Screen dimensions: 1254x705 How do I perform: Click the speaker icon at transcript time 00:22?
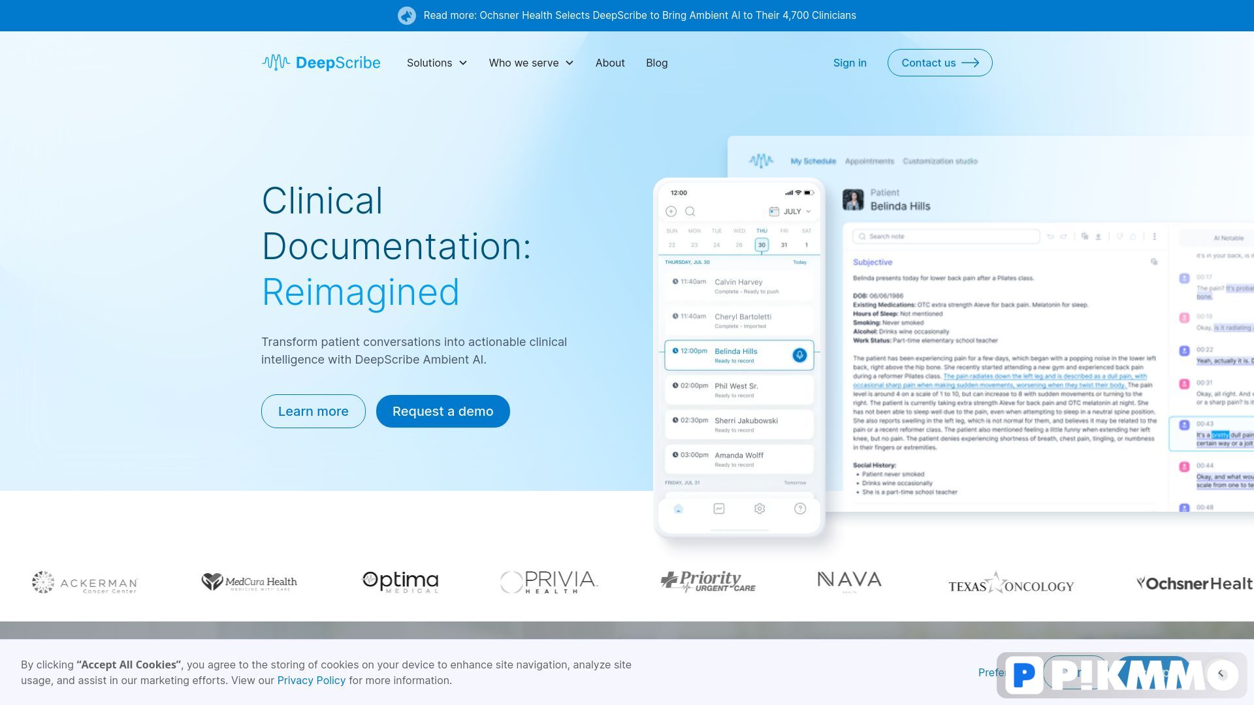coord(1184,351)
